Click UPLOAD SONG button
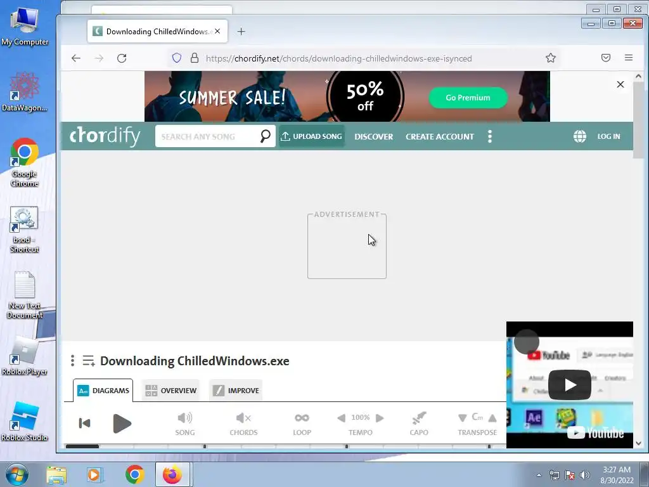 [x=311, y=136]
